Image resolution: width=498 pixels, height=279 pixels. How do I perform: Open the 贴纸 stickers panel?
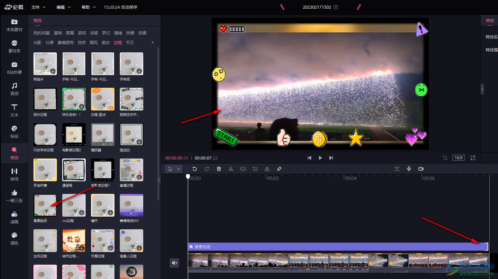tap(14, 132)
